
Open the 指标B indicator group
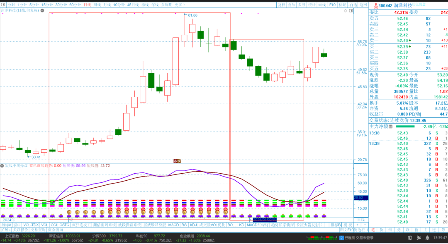tap(336, 225)
